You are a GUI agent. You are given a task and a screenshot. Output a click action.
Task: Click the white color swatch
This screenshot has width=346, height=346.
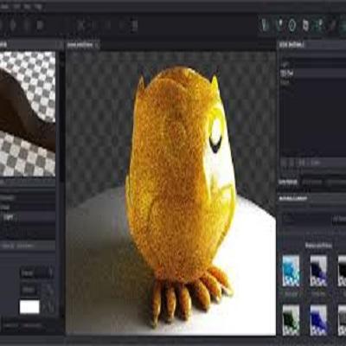point(29,306)
